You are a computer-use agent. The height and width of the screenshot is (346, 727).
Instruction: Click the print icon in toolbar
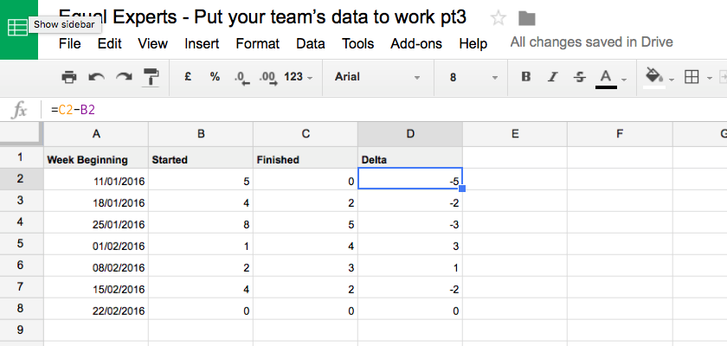[x=69, y=77]
